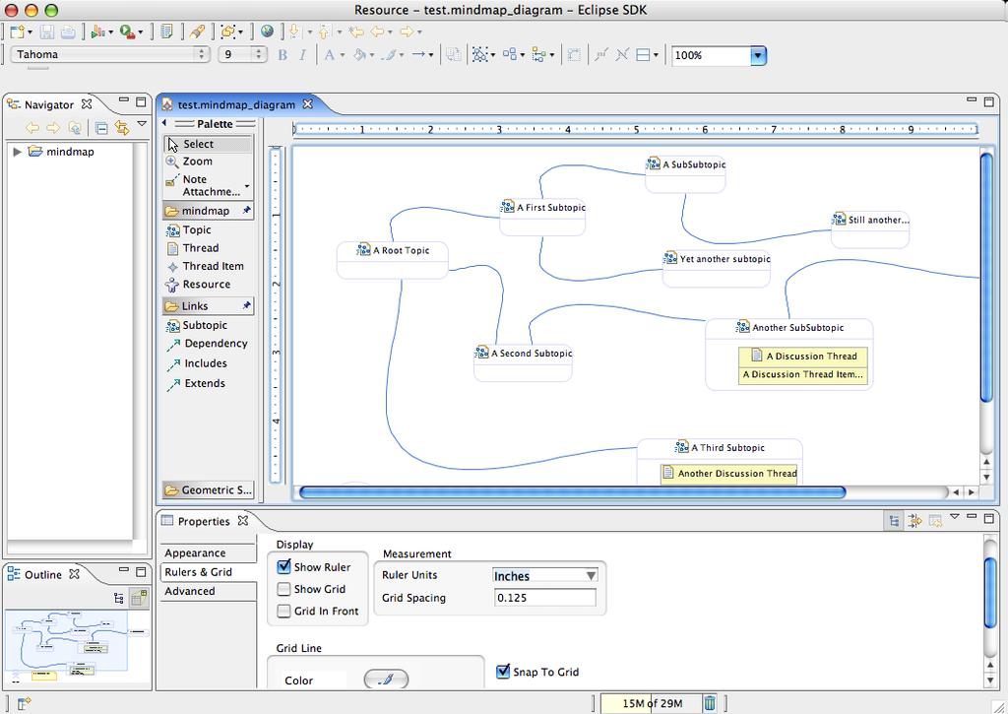Pin the mindmap palette drawer
Viewport: 1008px width, 714px height.
(x=246, y=211)
